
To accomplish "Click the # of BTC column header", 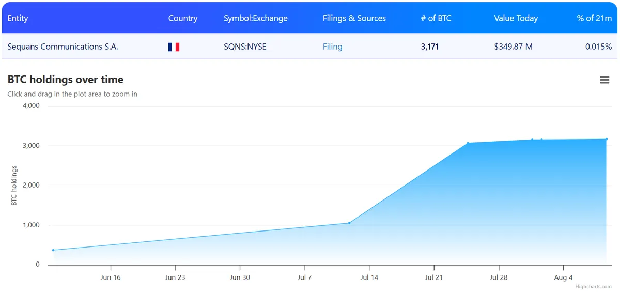I will click(x=436, y=18).
